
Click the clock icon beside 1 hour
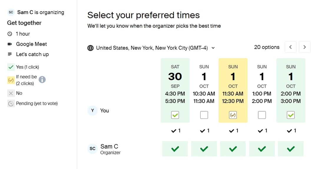10,34
